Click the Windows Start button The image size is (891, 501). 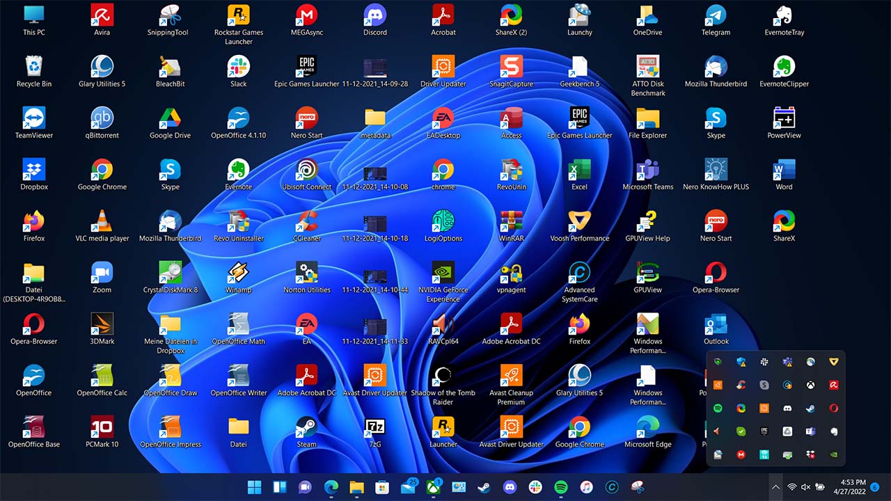[x=255, y=487]
